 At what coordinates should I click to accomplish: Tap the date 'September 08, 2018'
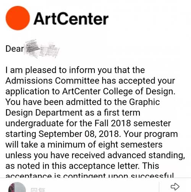pos(79,134)
